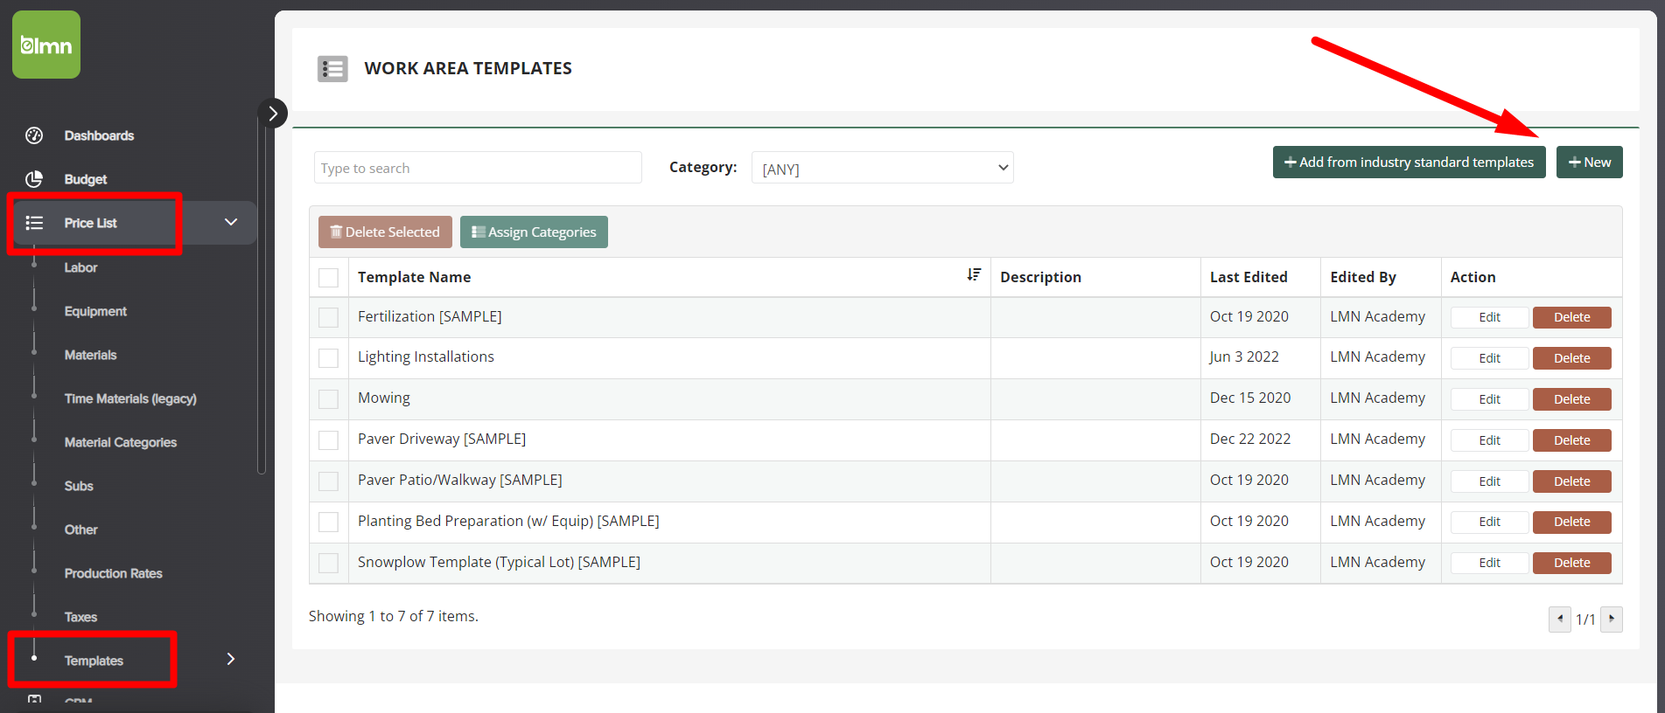Click the LMN logo icon
Image resolution: width=1665 pixels, height=713 pixels.
pyautogui.click(x=46, y=45)
